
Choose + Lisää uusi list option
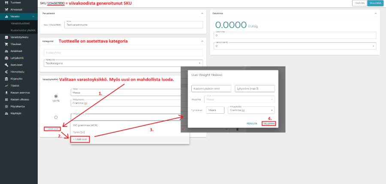point(80,139)
